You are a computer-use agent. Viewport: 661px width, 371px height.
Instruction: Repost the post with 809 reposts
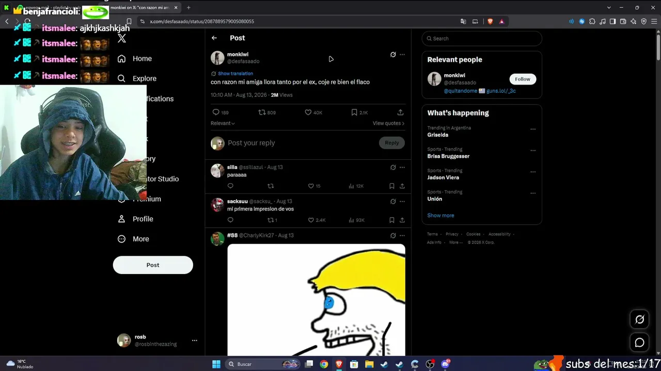tap(267, 112)
